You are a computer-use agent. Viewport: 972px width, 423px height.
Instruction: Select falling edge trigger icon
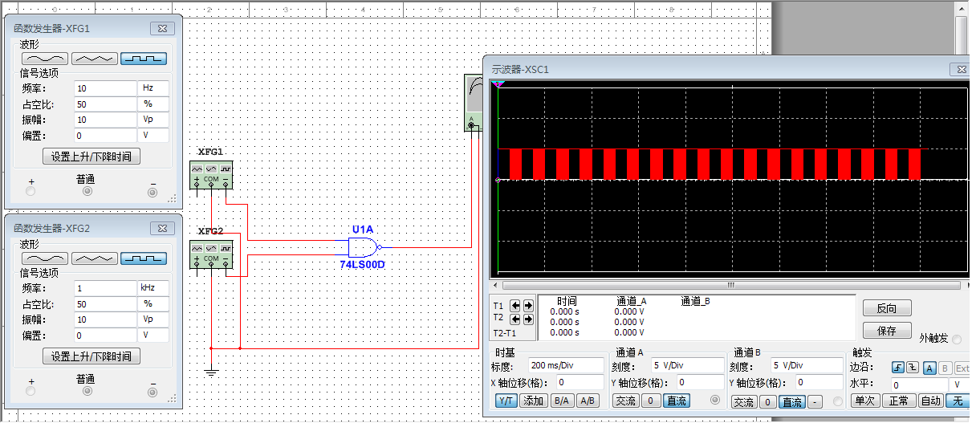(912, 368)
